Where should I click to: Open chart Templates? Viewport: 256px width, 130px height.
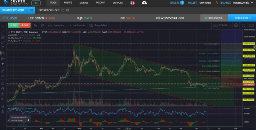pos(98,25)
